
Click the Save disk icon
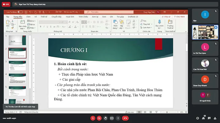click(x=26, y=12)
